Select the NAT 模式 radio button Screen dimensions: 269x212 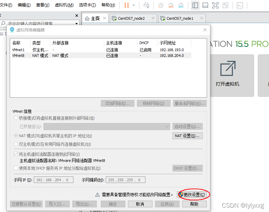click(16, 136)
